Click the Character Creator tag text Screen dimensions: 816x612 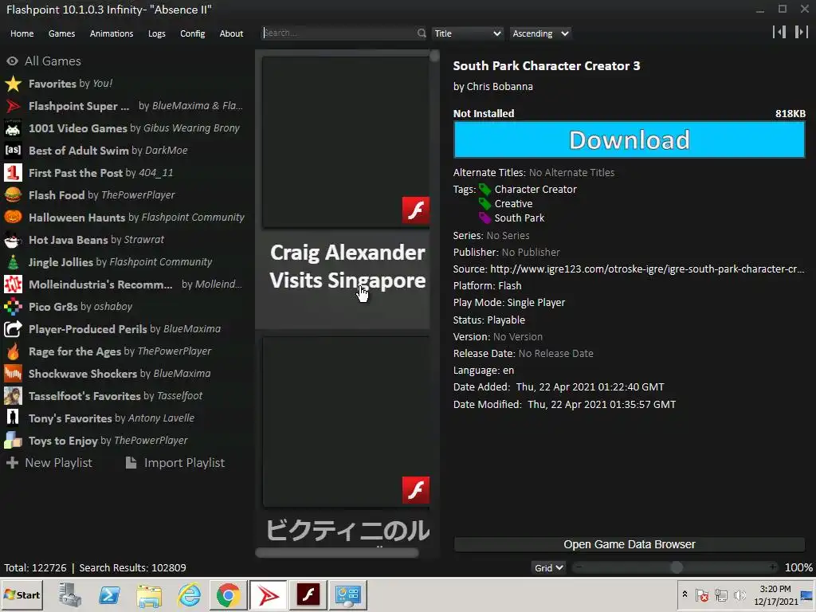pos(535,190)
